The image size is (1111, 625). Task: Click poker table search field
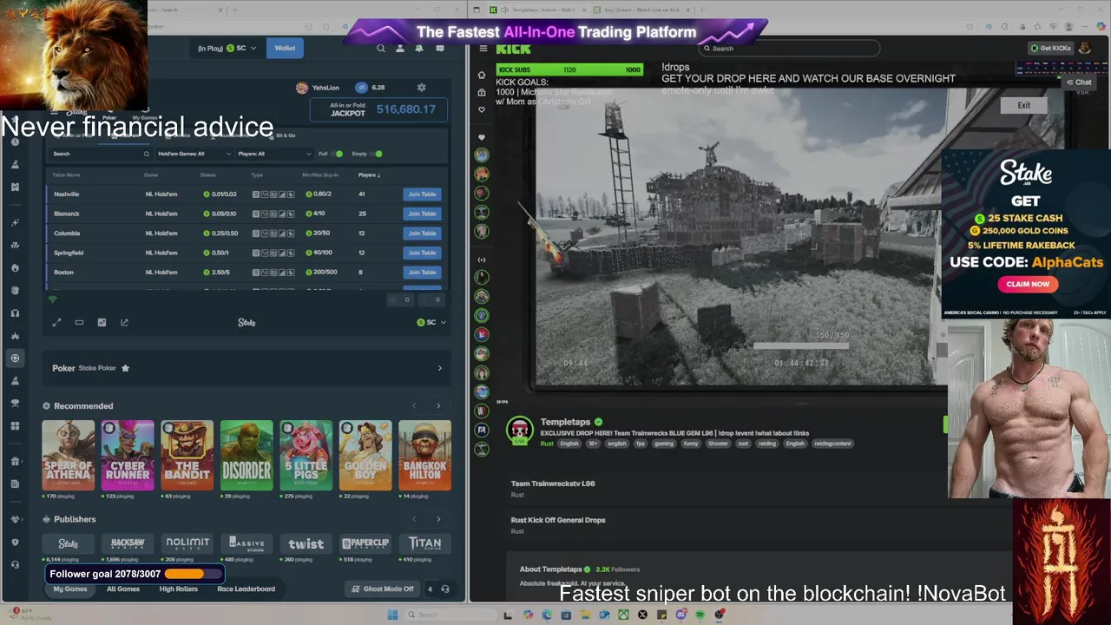101,154
